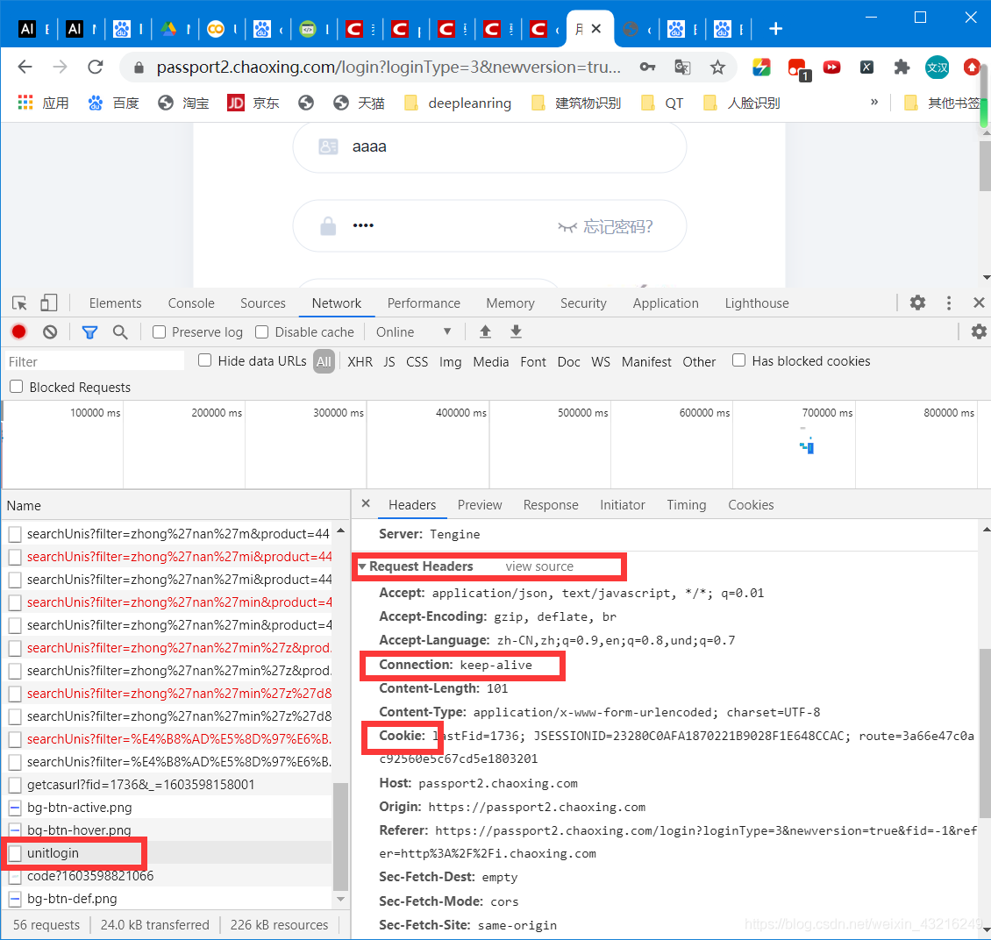Viewport: 991px width, 940px height.
Task: Click the record network log button
Action: pyautogui.click(x=18, y=331)
